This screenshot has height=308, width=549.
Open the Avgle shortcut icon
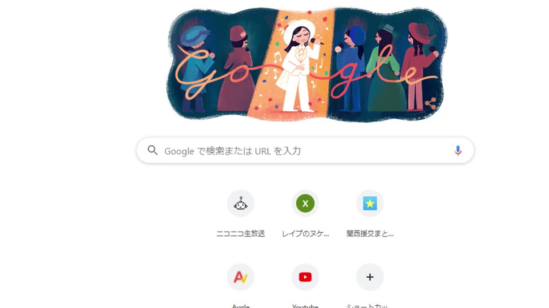point(241,277)
